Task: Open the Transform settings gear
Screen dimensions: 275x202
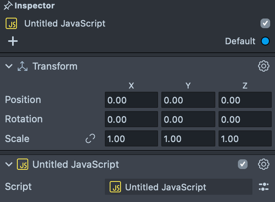Action: [x=263, y=66]
